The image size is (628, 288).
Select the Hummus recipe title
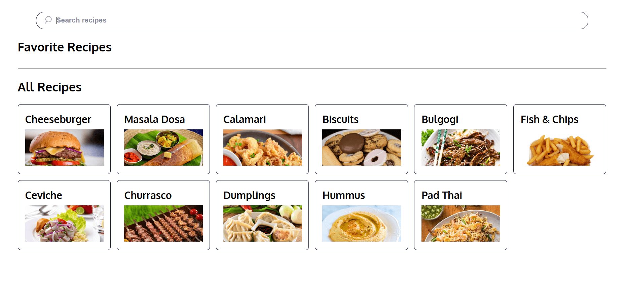tap(343, 195)
